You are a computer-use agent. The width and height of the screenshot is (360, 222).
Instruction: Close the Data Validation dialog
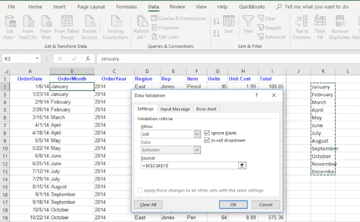[273, 95]
